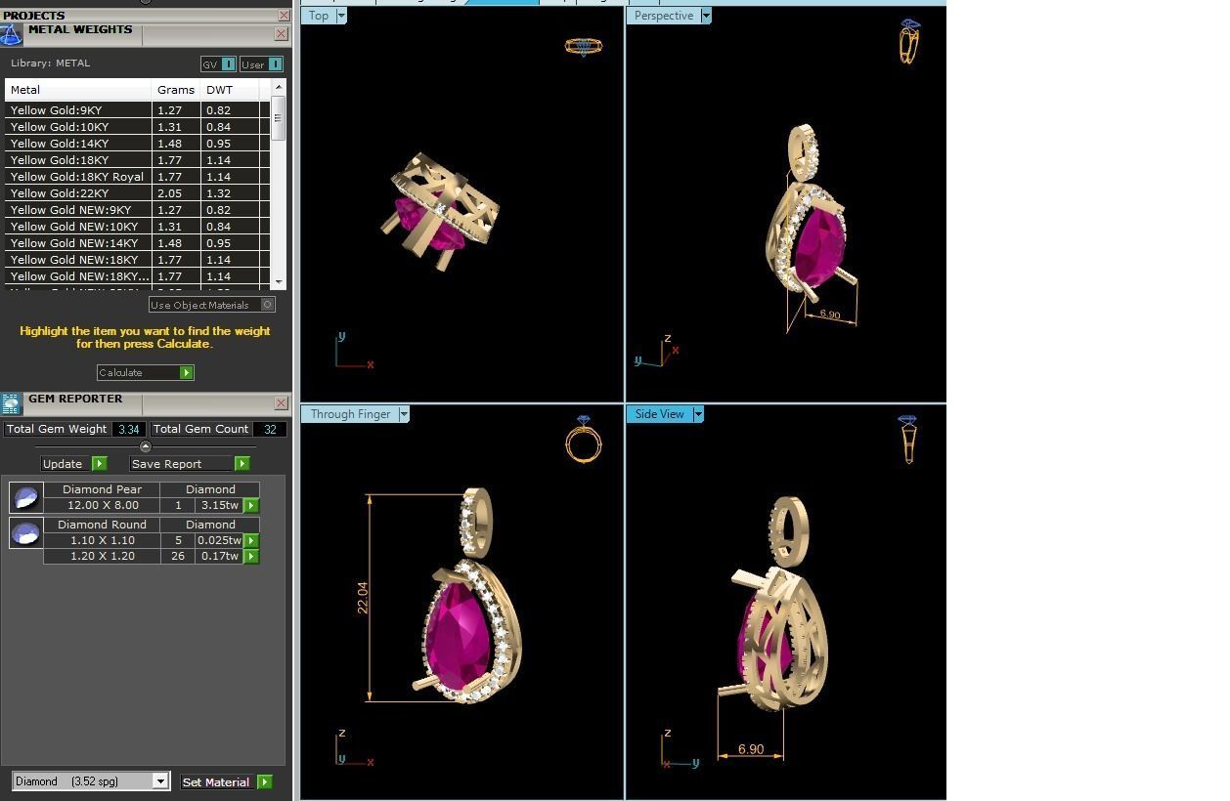Close the Metal Weights panel
The width and height of the screenshot is (1230, 801).
tap(282, 34)
